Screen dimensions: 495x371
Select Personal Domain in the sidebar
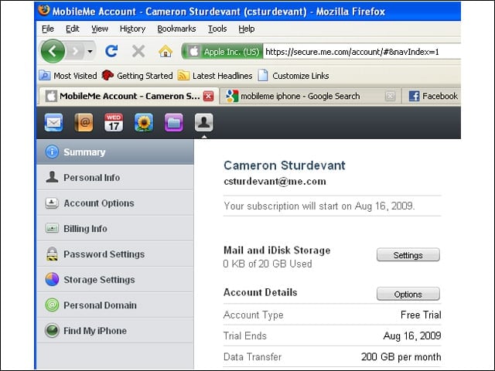pyautogui.click(x=115, y=305)
